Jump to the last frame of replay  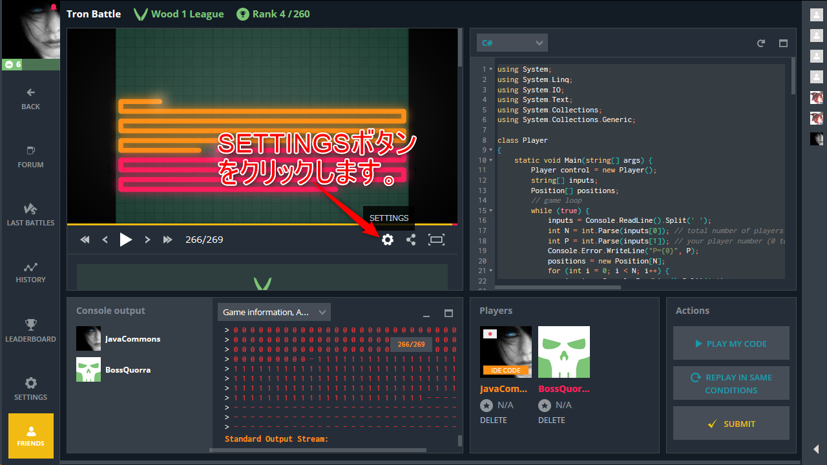[x=168, y=240]
